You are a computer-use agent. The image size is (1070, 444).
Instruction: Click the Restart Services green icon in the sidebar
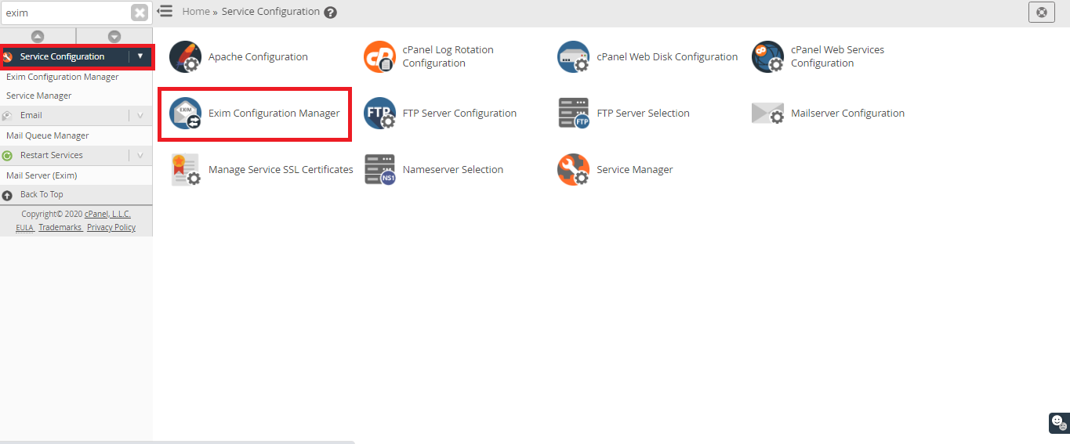pyautogui.click(x=7, y=155)
